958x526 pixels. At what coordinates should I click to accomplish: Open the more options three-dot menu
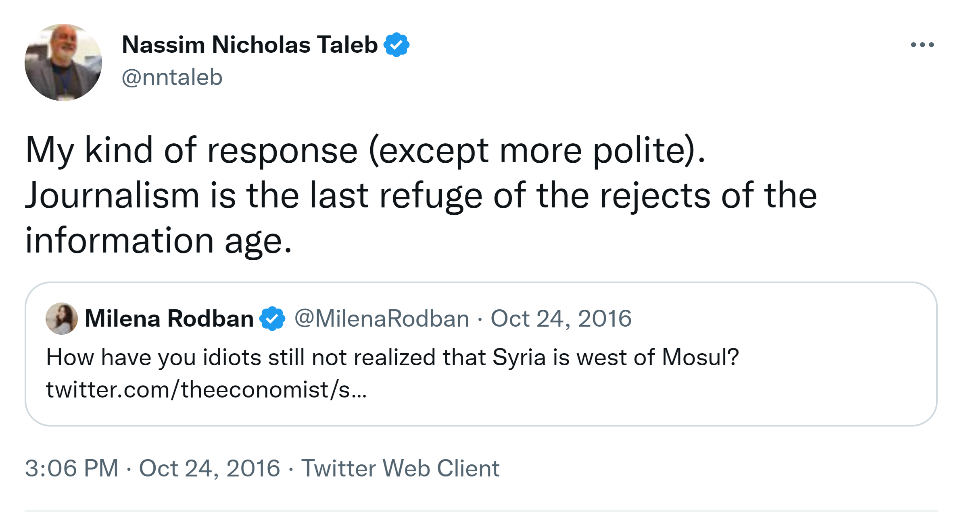click(x=922, y=45)
